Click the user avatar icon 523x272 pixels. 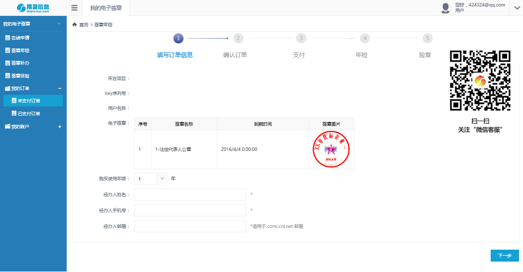pos(445,8)
